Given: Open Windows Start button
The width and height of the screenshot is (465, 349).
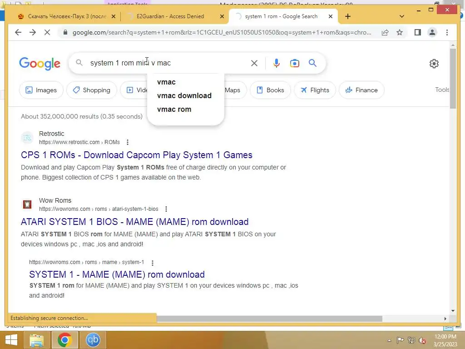Looking at the screenshot, I should tap(11, 340).
